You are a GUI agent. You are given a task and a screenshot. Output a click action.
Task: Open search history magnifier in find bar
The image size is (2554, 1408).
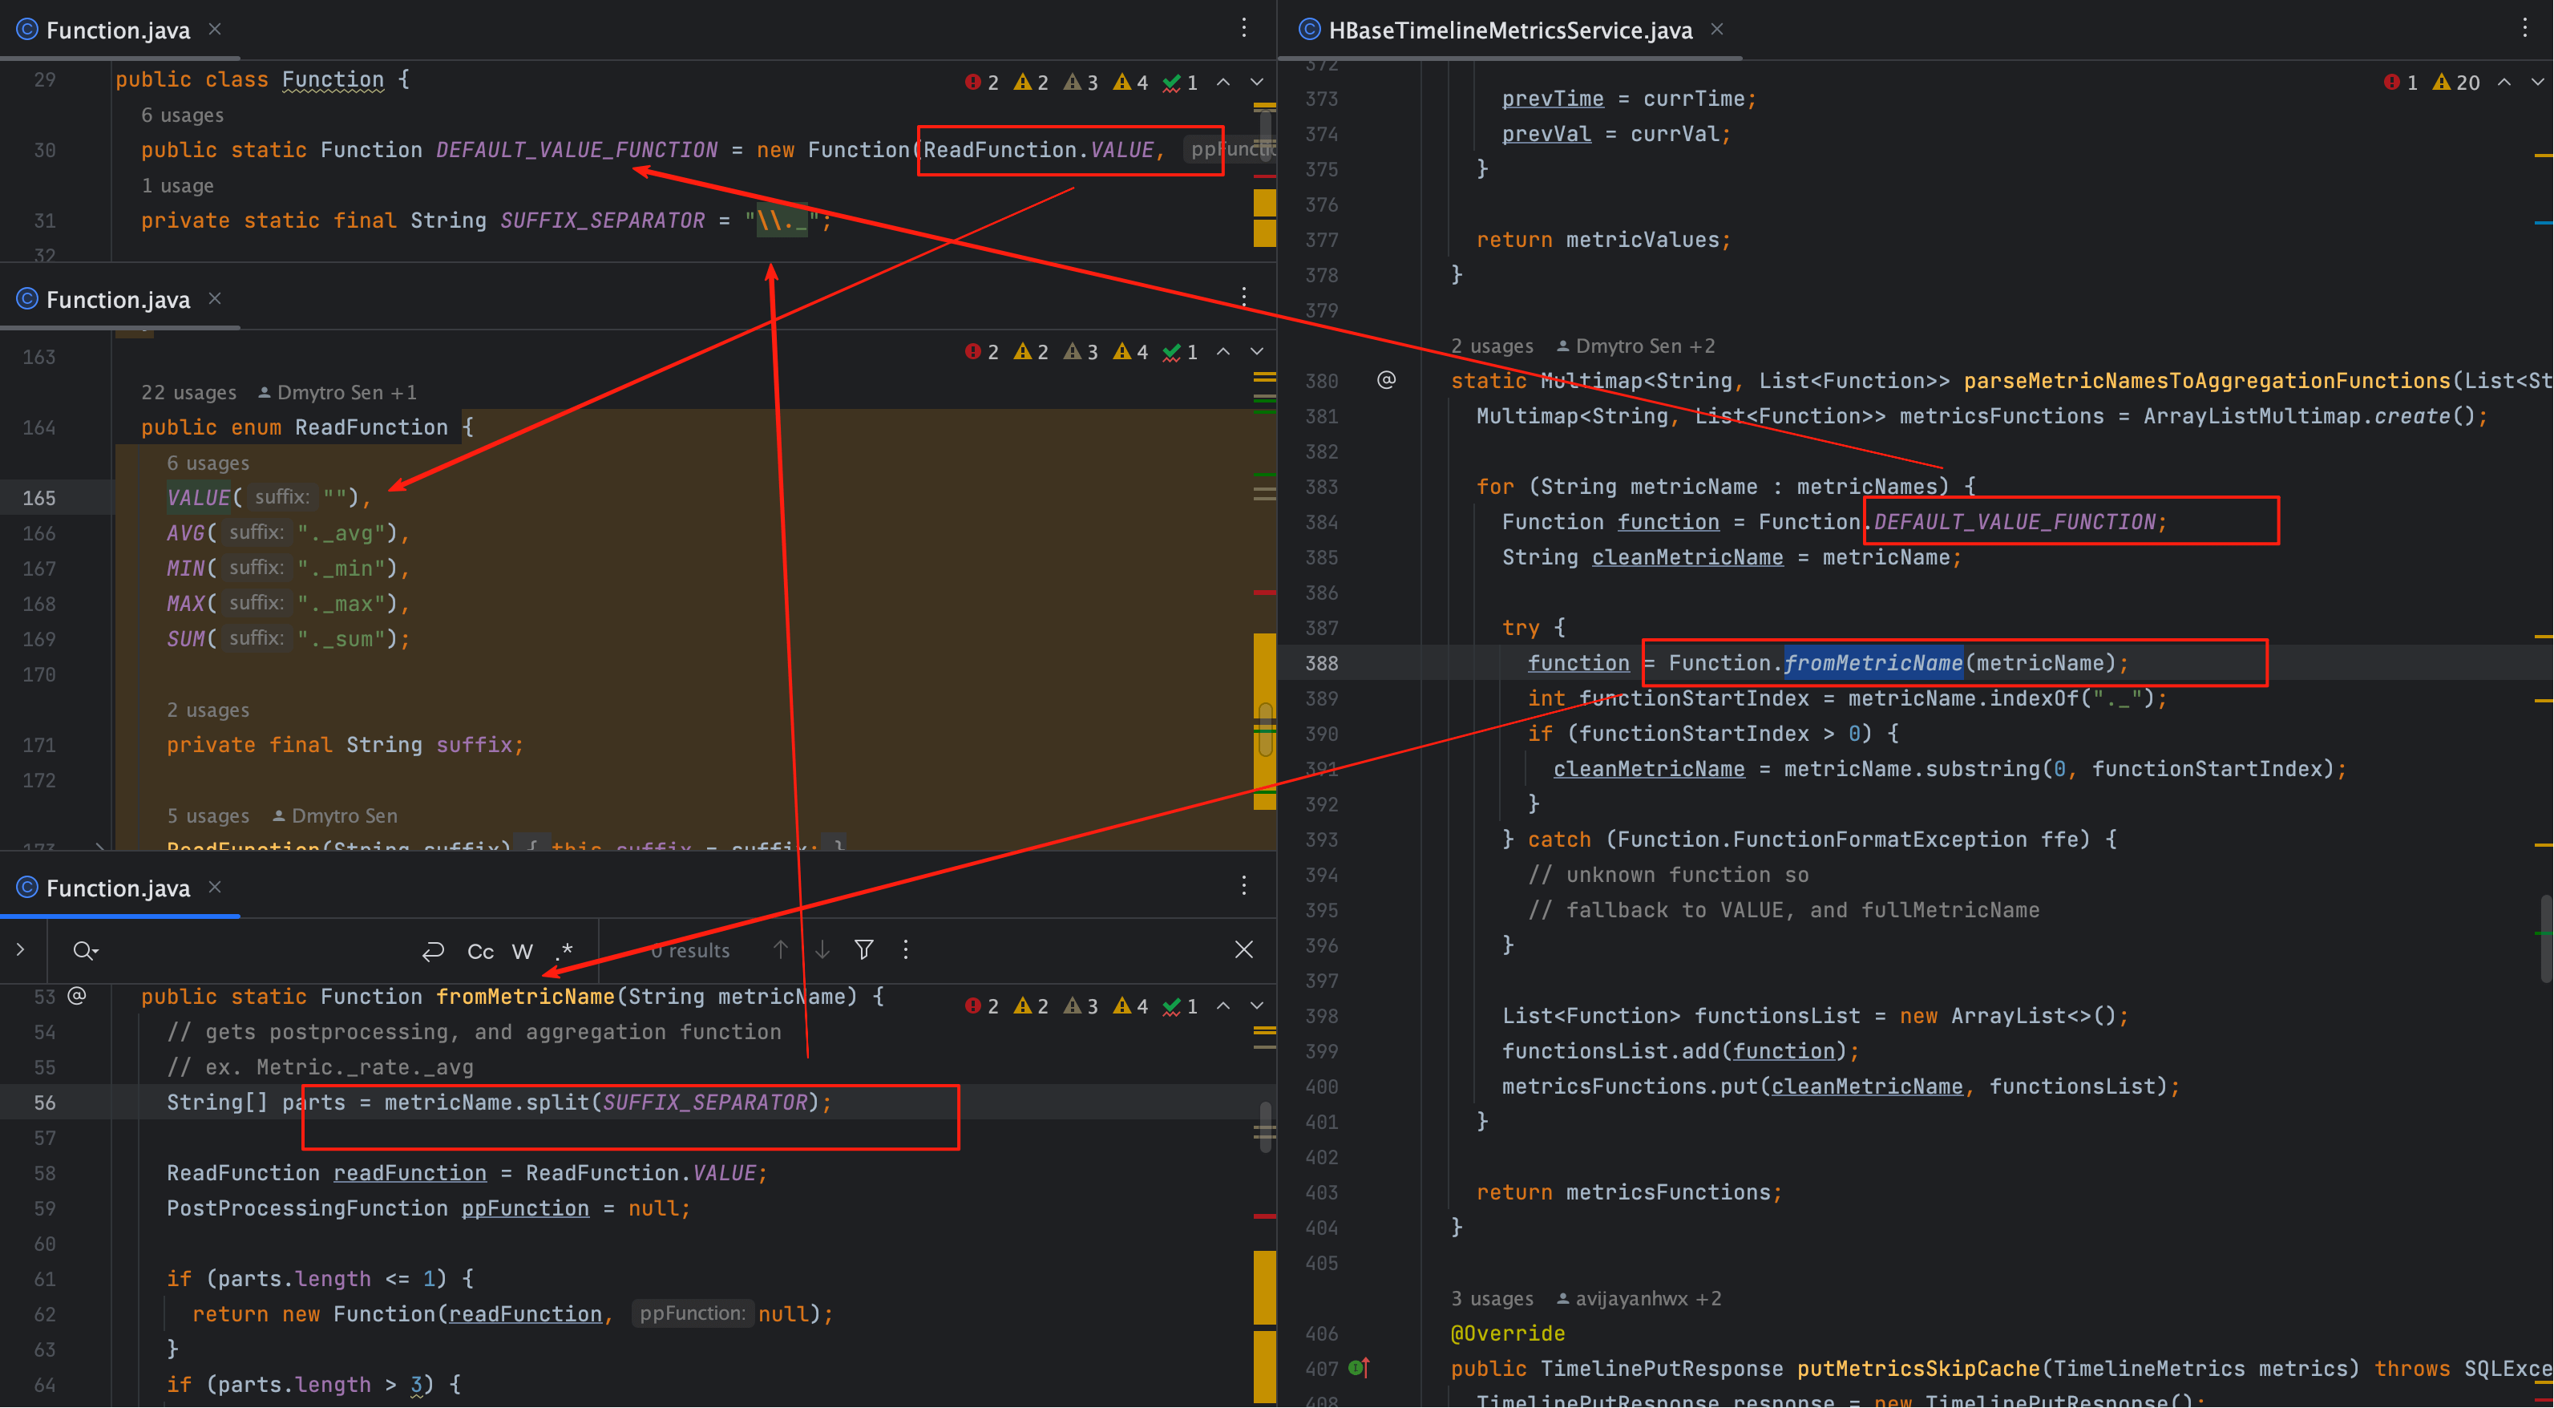[x=85, y=951]
